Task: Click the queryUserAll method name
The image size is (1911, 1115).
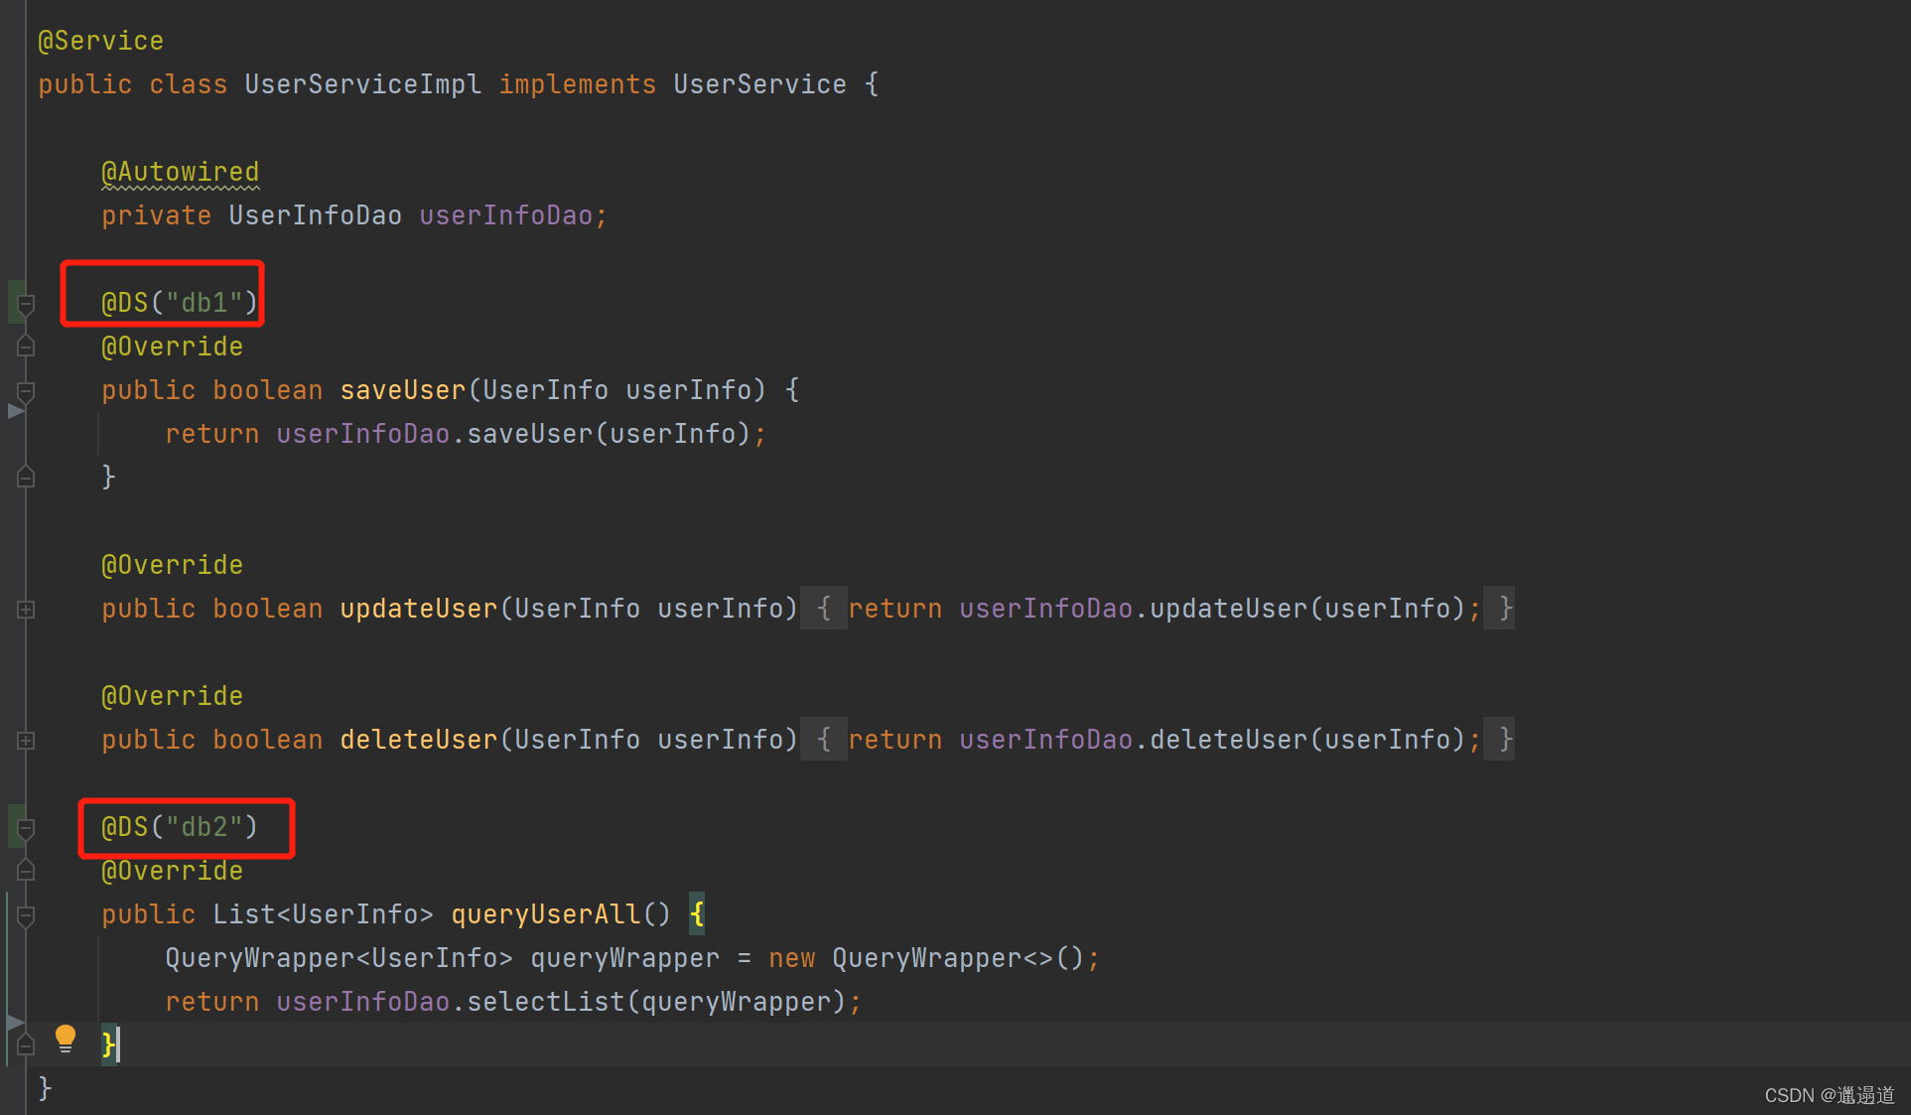Action: pos(545,914)
